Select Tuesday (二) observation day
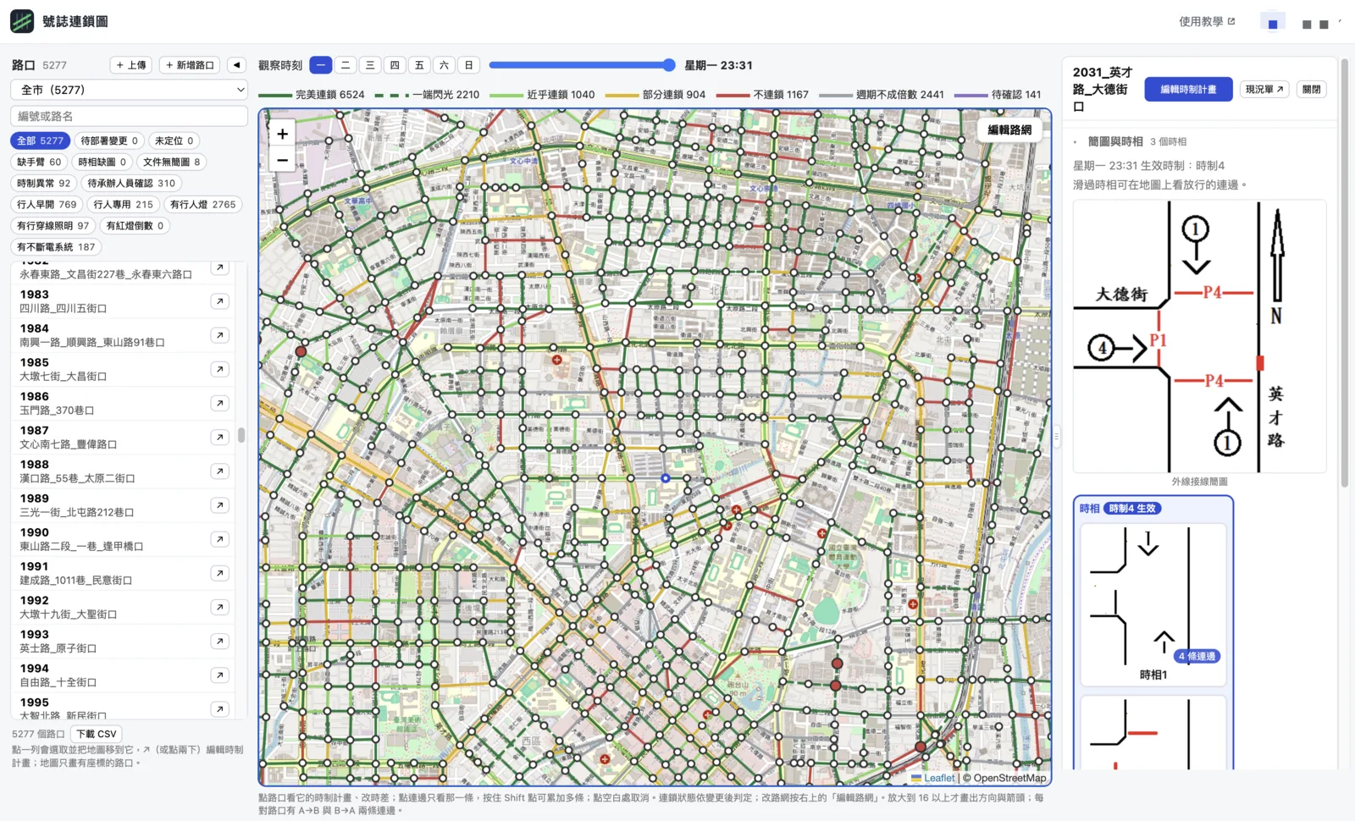 [346, 65]
